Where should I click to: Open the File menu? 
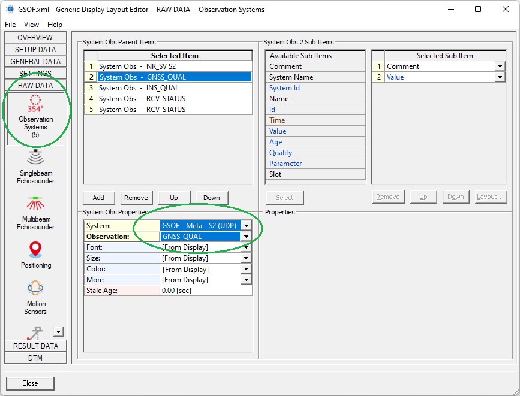click(10, 25)
